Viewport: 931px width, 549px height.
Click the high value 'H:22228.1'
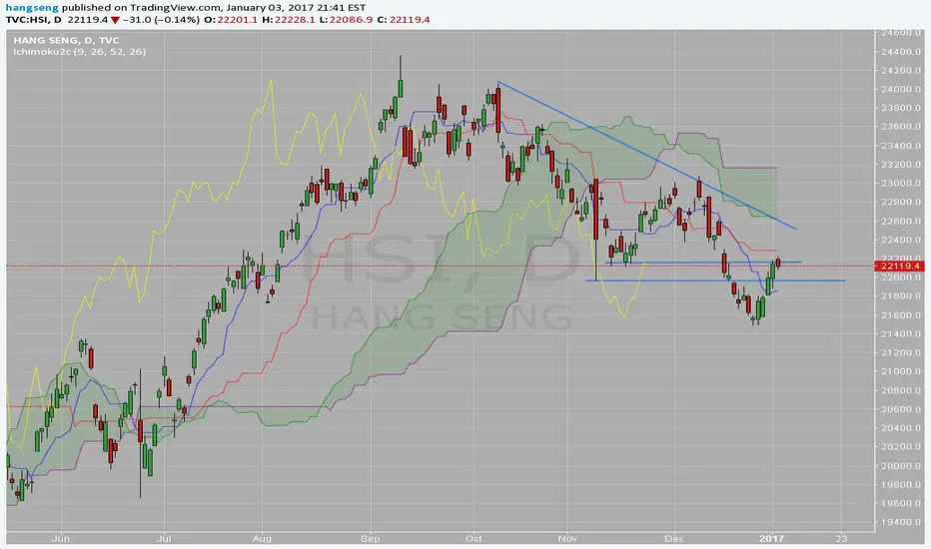click(x=288, y=20)
